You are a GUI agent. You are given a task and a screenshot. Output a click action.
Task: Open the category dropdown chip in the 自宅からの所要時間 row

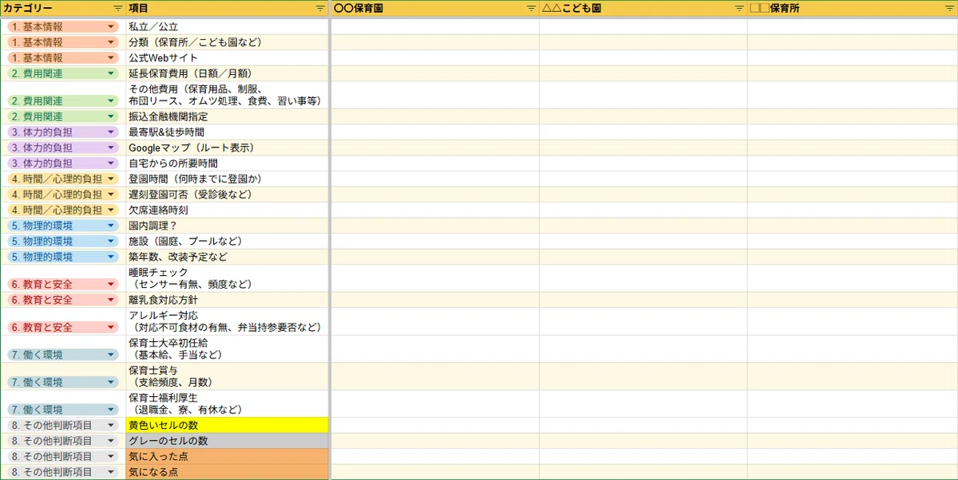click(x=63, y=163)
